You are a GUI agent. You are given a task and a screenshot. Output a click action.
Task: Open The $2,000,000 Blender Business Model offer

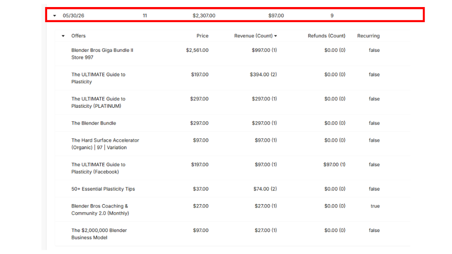click(x=99, y=234)
